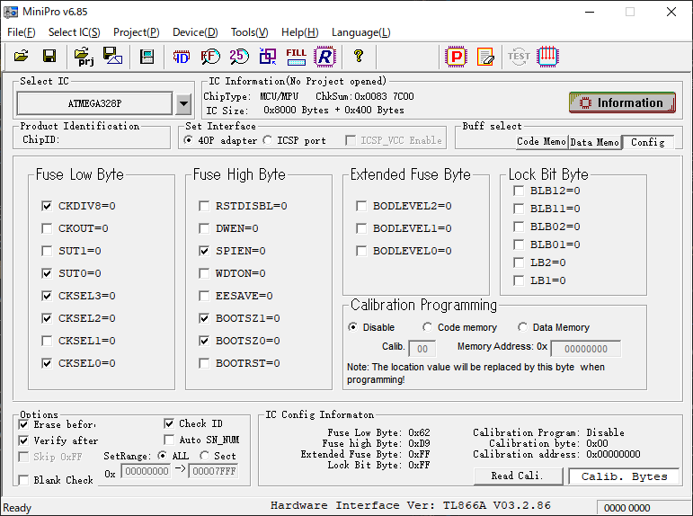
Task: Toggle the CKDIV8=0 fuse checkbox
Action: click(47, 206)
